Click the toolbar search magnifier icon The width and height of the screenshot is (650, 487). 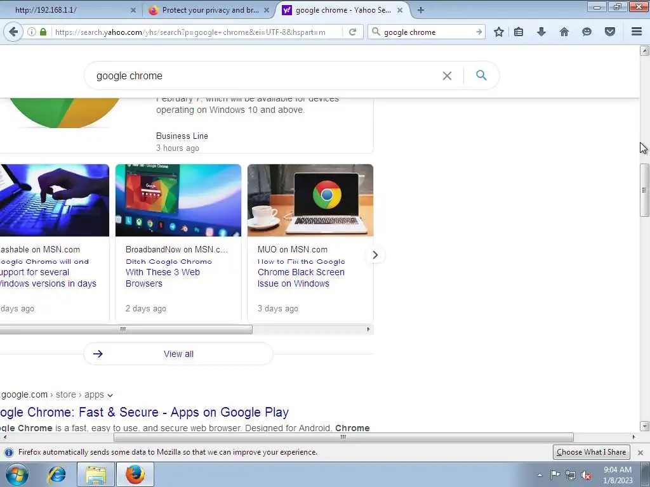pyautogui.click(x=376, y=32)
